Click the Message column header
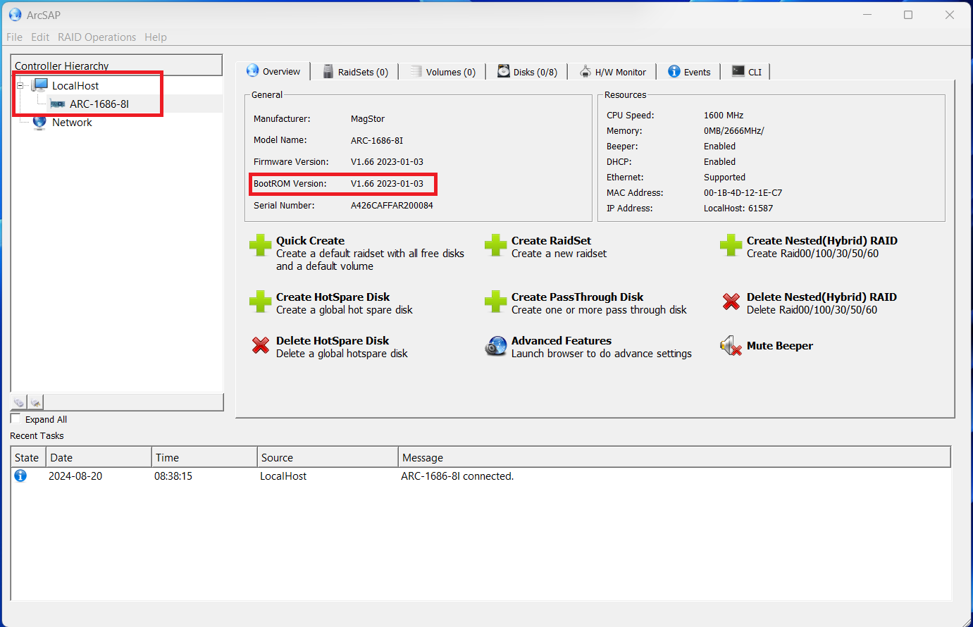Screen dimensions: 973x627 point(674,457)
